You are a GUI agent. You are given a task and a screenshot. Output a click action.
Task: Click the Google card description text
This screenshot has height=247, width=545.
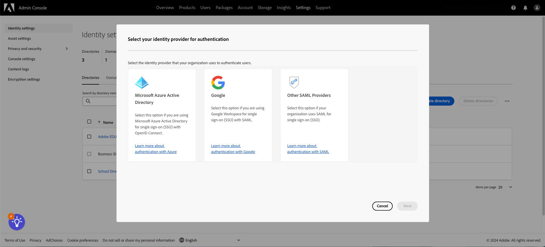(238, 114)
